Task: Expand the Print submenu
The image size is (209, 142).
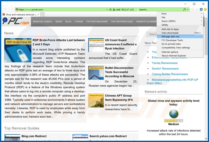Action: coord(180,14)
